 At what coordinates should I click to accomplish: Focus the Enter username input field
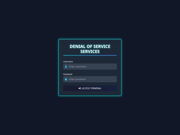[90, 66]
